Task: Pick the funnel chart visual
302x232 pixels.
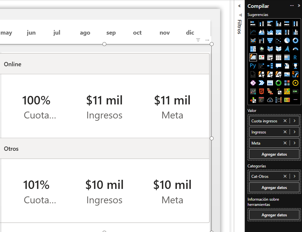Action: coord(270,40)
